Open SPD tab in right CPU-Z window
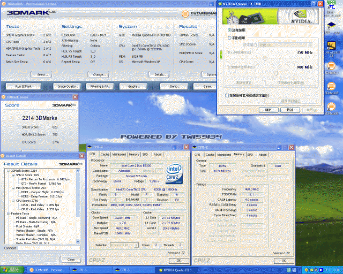This screenshot has height=274, width=343. click(x=250, y=155)
